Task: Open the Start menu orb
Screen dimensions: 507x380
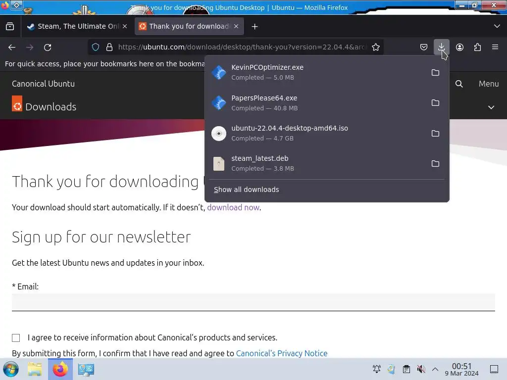Action: point(11,369)
